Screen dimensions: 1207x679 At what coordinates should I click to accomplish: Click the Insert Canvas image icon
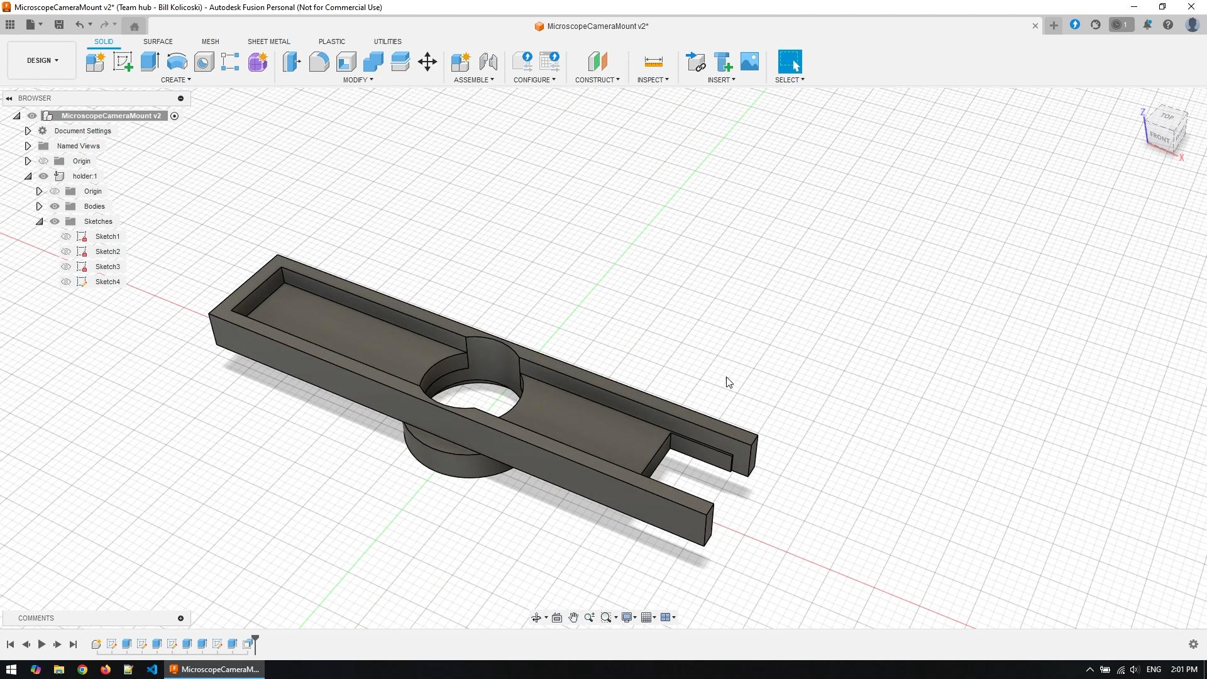pyautogui.click(x=749, y=62)
